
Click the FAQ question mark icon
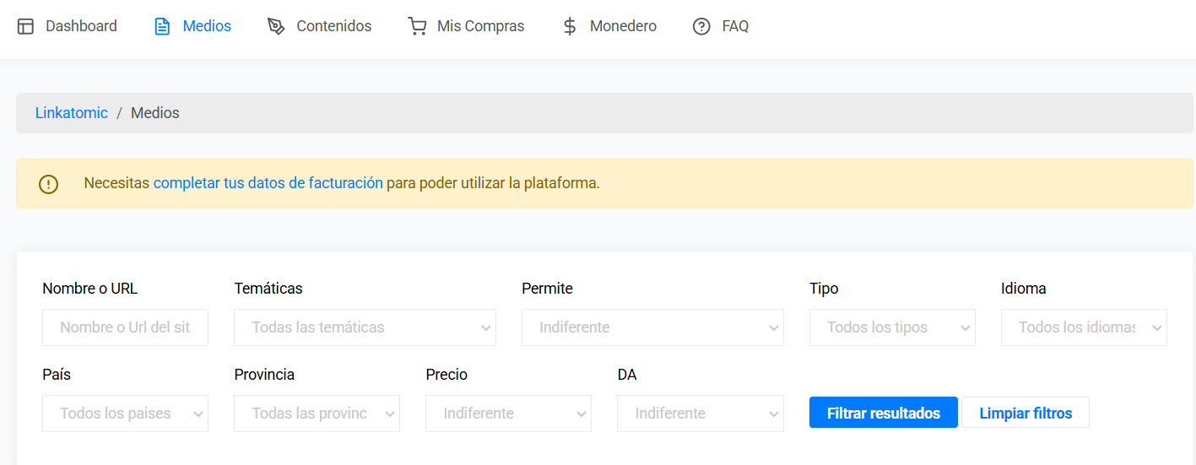701,27
